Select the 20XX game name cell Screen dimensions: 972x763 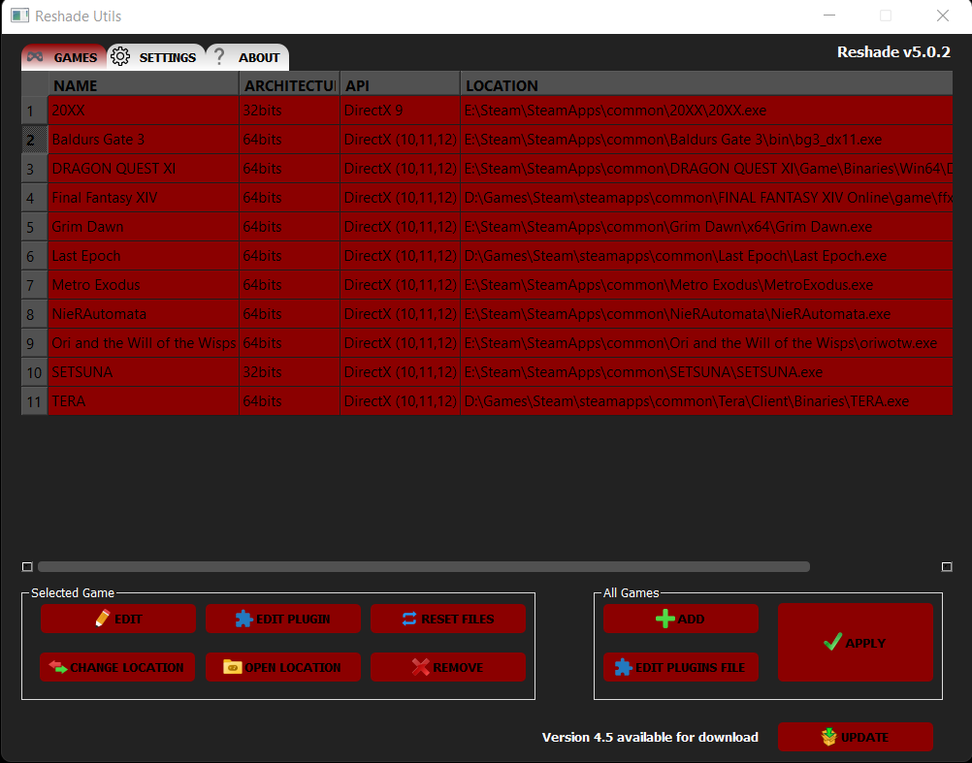[144, 111]
